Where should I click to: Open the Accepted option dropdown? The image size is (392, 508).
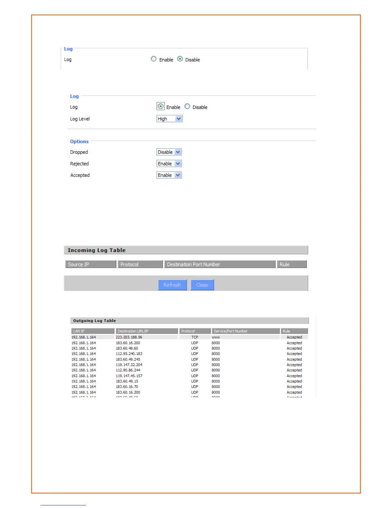169,175
